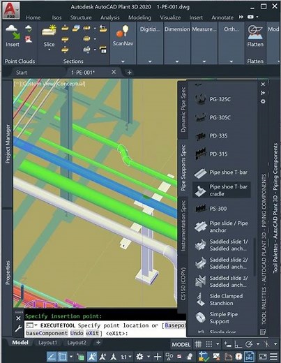
Task: Close the command line window
Action: coord(18,318)
